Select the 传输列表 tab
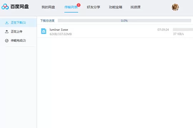The image size is (193, 128). click(71, 7)
